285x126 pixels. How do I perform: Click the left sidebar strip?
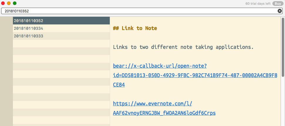click(x=6, y=71)
